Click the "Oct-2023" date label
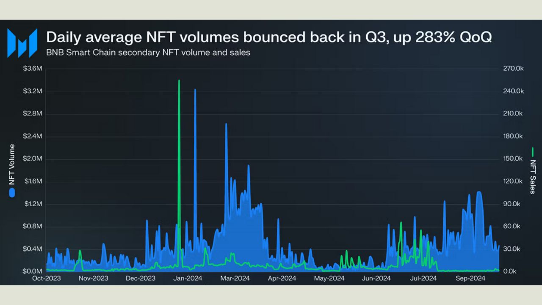 point(47,279)
